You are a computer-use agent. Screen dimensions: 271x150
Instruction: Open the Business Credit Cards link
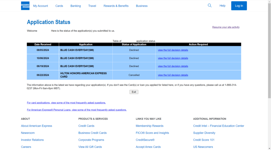pos(92,133)
